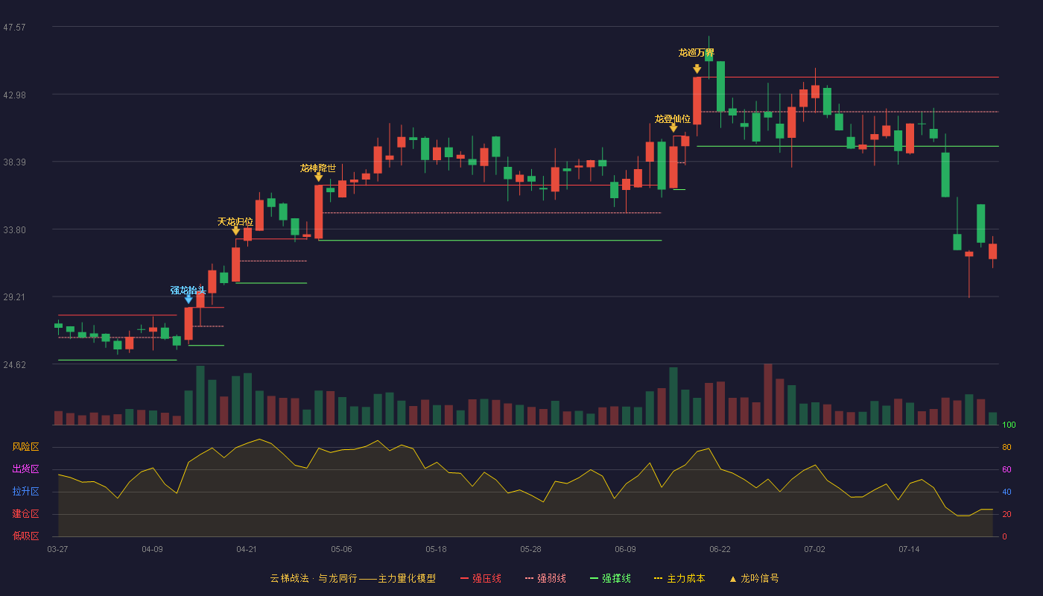Toggle the 强压线 legend entry

click(x=481, y=578)
